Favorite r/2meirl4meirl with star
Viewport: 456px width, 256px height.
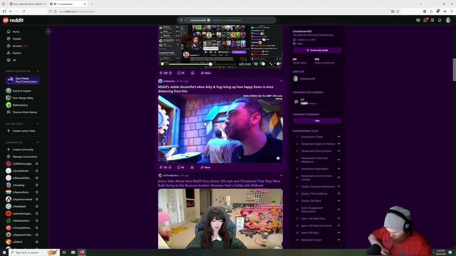pos(37,171)
